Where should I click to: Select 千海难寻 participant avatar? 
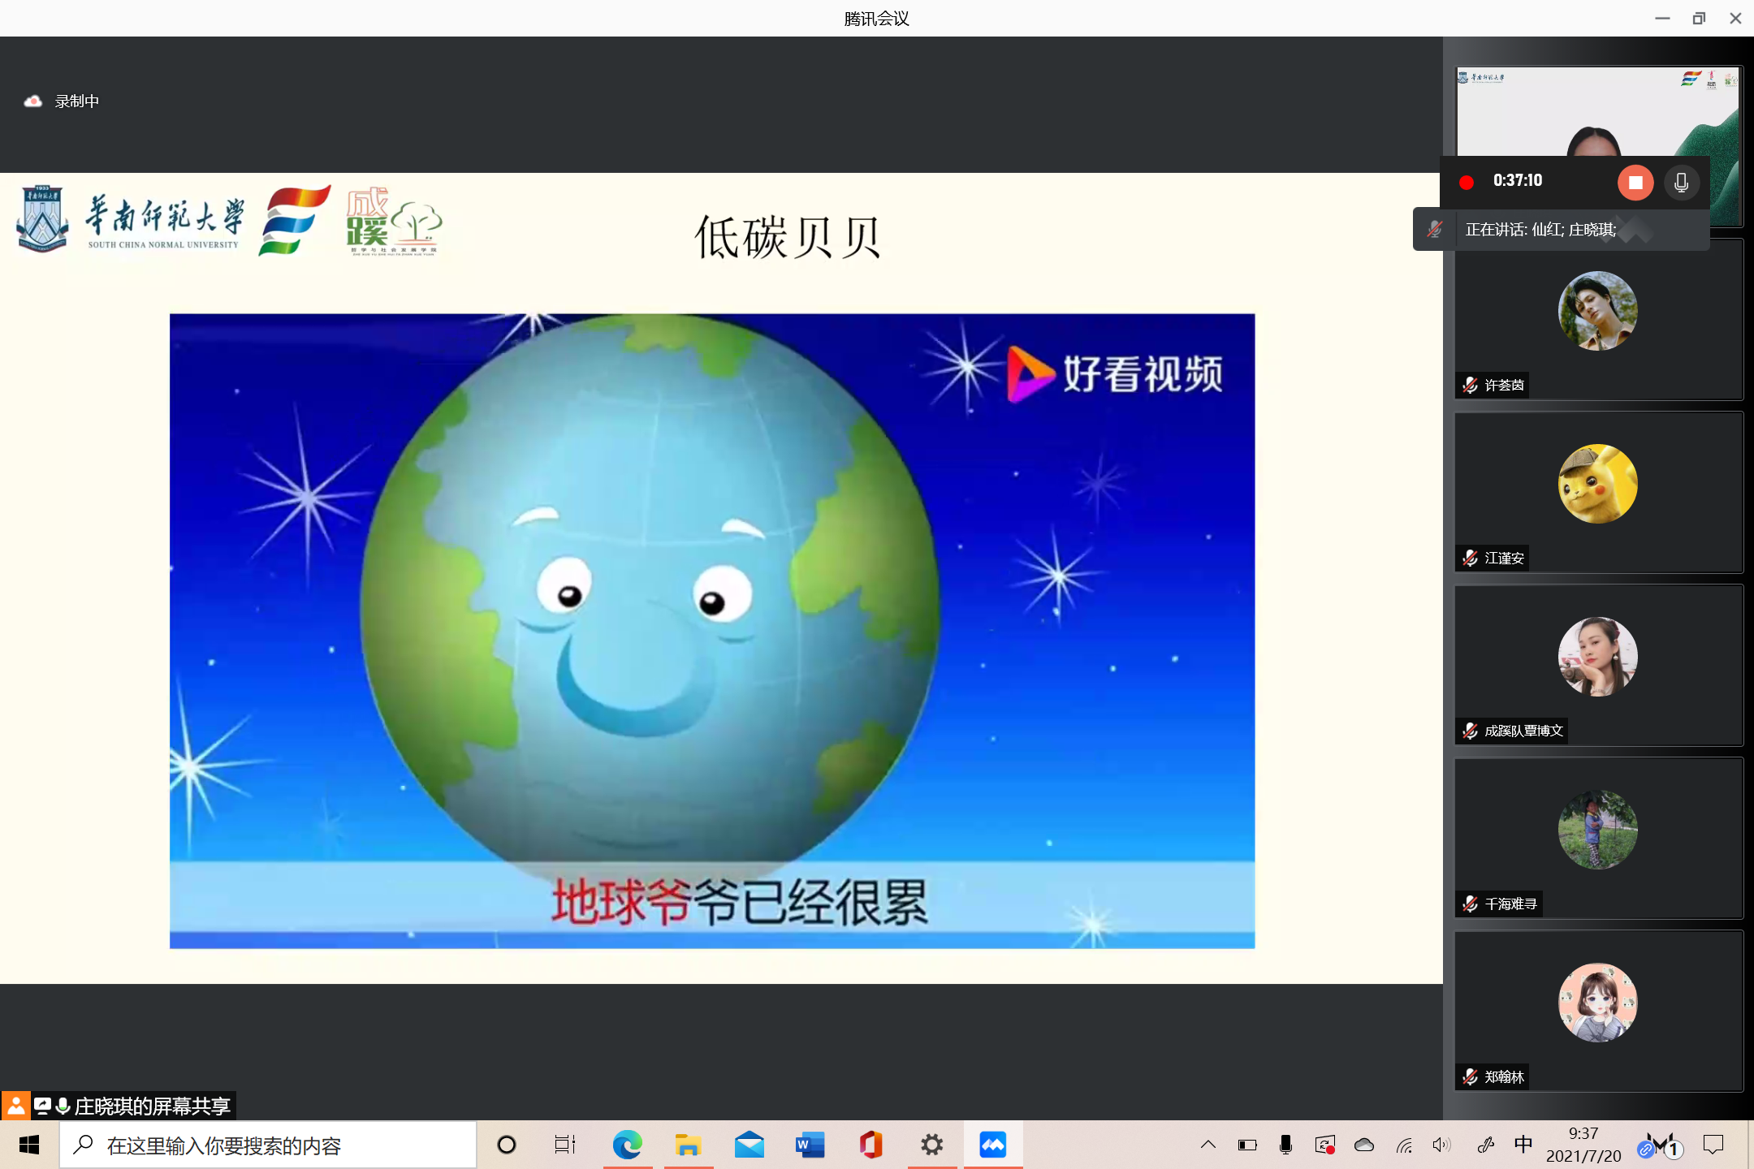click(1597, 830)
